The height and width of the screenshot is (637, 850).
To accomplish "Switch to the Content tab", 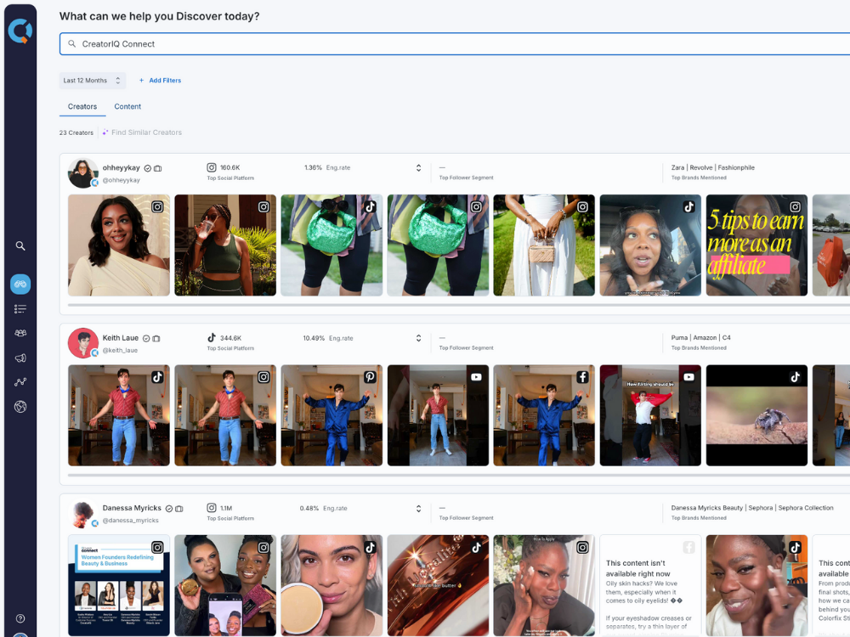I will [x=127, y=106].
